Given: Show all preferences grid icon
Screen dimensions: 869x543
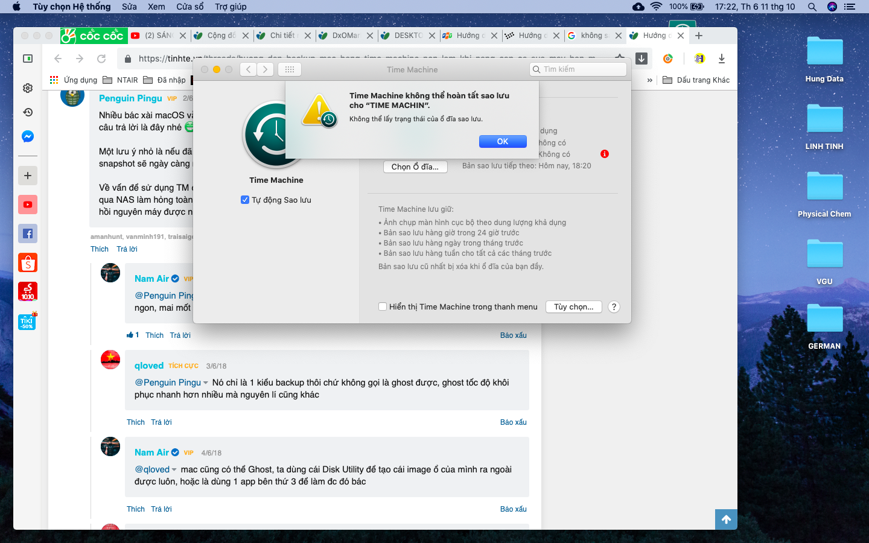Looking at the screenshot, I should (290, 69).
